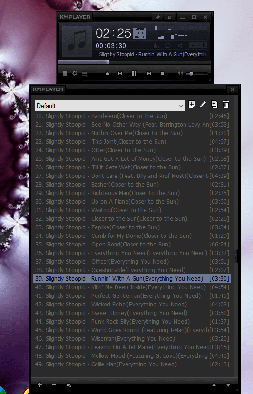Pause playback with the pause button
Image resolution: width=253 pixels, height=394 pixels.
[x=134, y=73]
